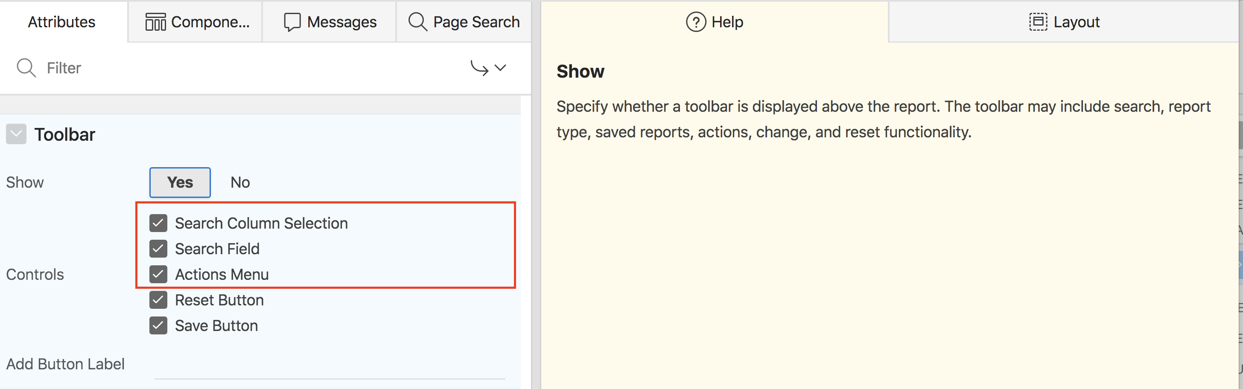The image size is (1243, 389).
Task: Open the Layout tab
Action: pos(1064,22)
